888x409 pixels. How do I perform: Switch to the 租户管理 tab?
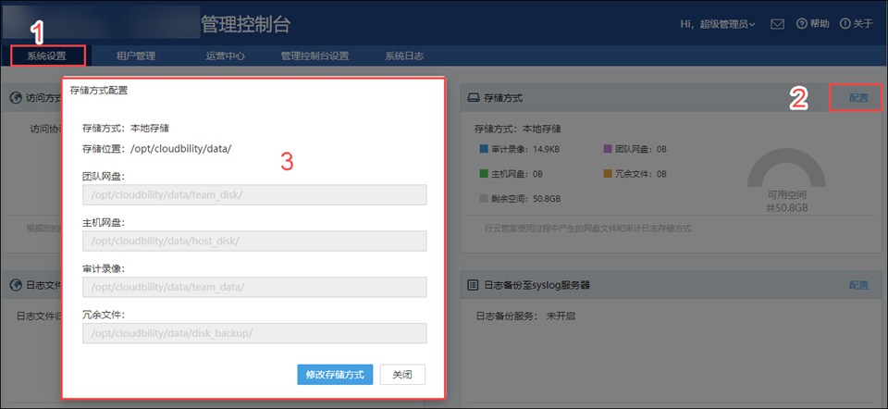click(x=136, y=56)
